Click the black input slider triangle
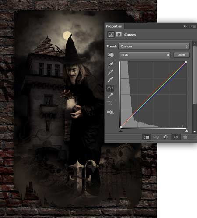This screenshot has height=218, width=197. pyautogui.click(x=120, y=131)
